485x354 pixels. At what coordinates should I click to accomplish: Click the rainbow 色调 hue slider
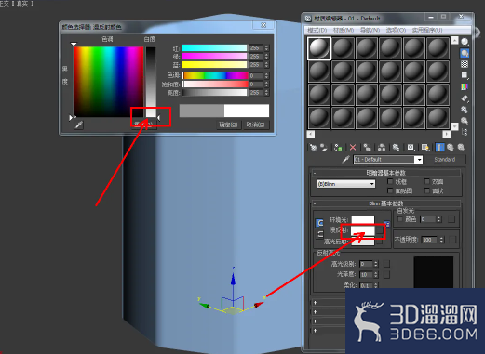pos(215,76)
